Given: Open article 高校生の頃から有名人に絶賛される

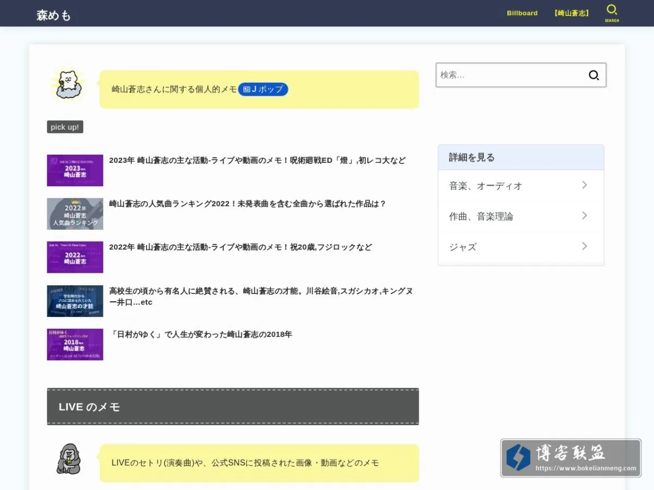Looking at the screenshot, I should click(261, 296).
